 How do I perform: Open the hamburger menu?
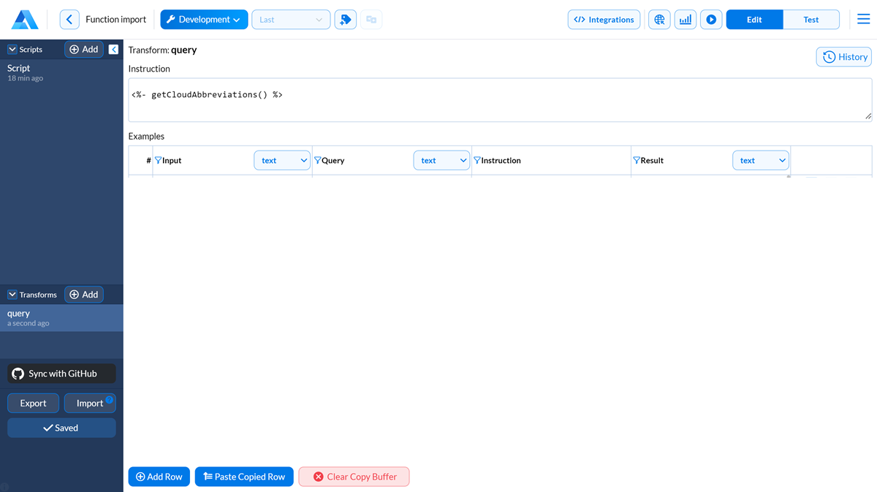click(863, 20)
